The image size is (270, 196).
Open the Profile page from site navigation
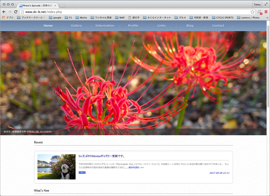tap(133, 26)
